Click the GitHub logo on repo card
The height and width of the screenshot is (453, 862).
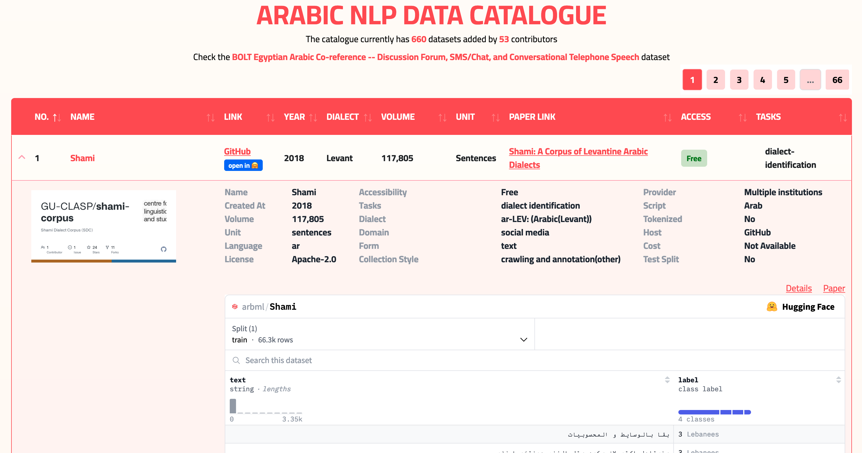click(164, 249)
